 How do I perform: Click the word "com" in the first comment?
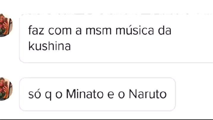pyautogui.click(x=60, y=31)
